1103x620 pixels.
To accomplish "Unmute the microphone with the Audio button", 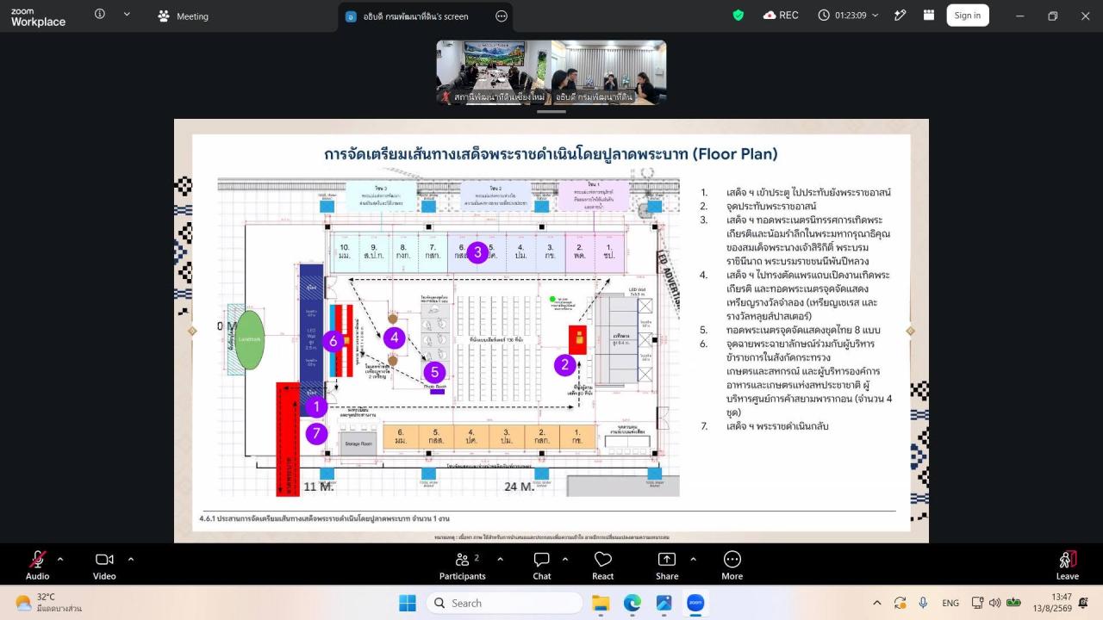I will point(37,565).
